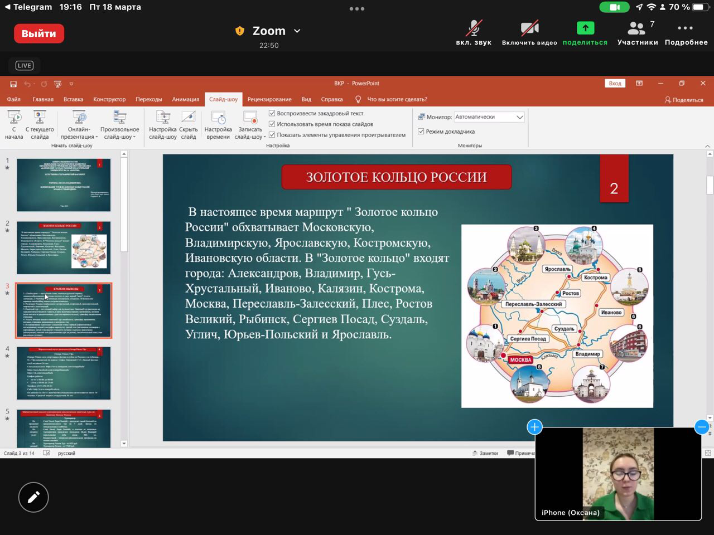Expand 'Записать слайд-шоу' dropdown arrow

point(264,137)
